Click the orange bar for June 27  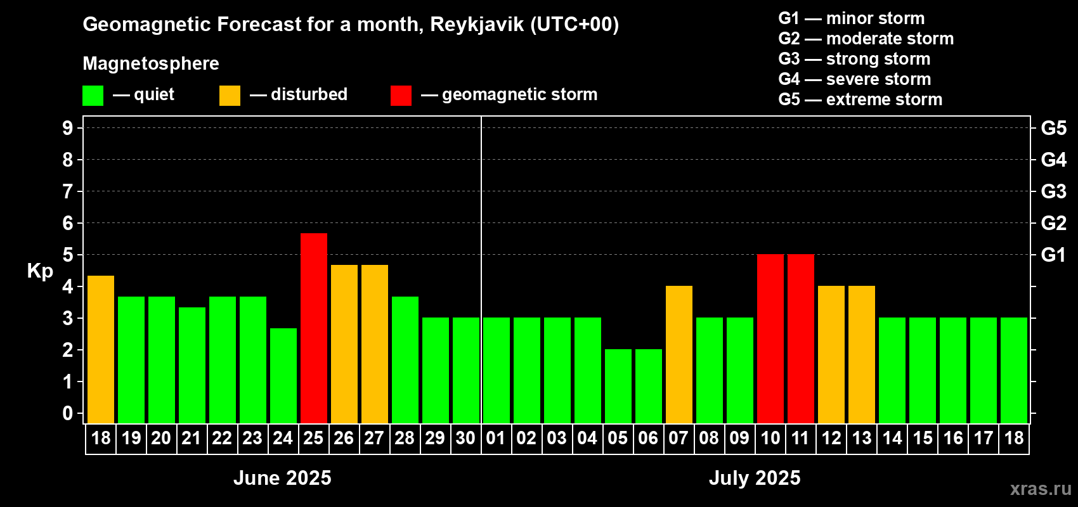pyautogui.click(x=375, y=344)
